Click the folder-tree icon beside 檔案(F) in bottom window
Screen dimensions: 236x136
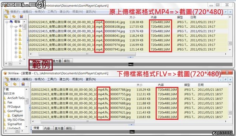pos(7,79)
